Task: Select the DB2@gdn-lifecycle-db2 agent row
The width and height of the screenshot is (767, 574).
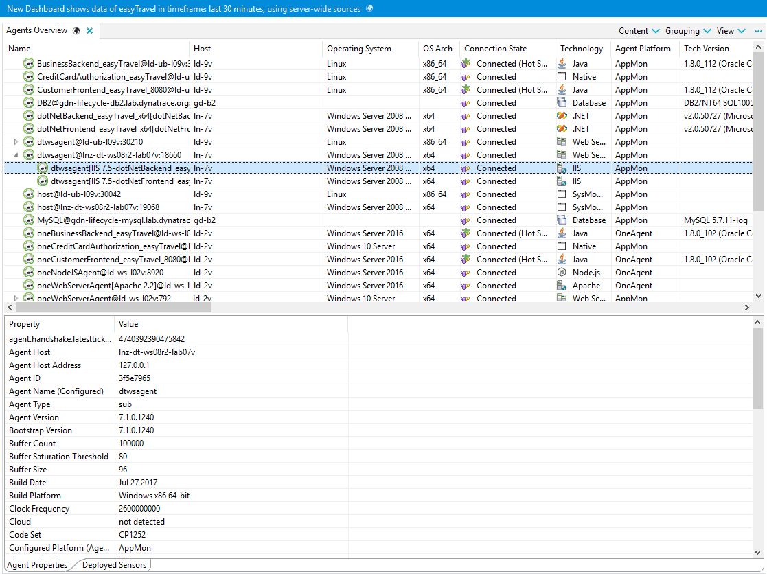Action: click(x=378, y=103)
